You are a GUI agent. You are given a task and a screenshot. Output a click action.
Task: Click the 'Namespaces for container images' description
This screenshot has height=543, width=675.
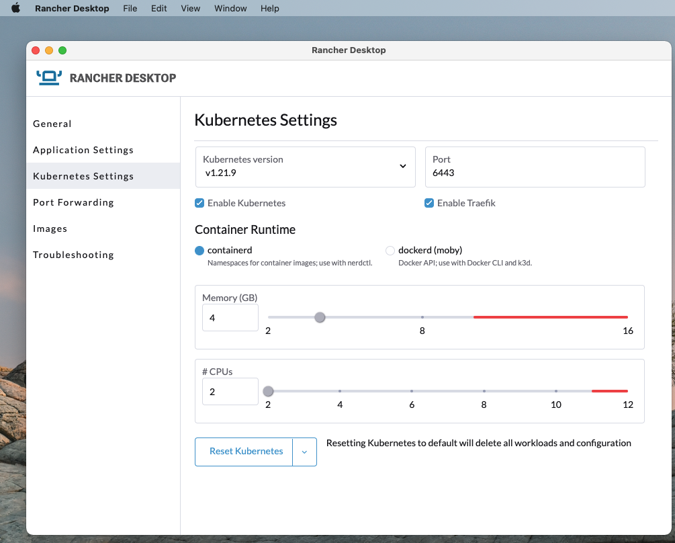click(x=289, y=263)
